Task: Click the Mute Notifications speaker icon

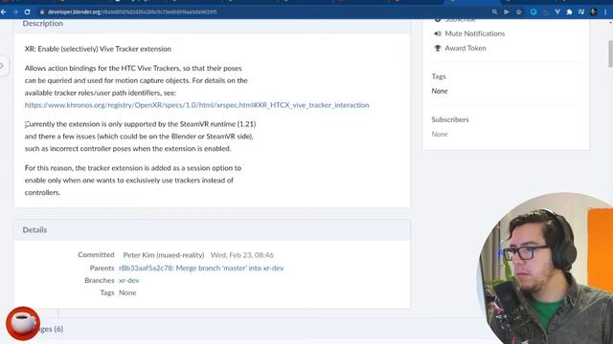Action: [438, 33]
